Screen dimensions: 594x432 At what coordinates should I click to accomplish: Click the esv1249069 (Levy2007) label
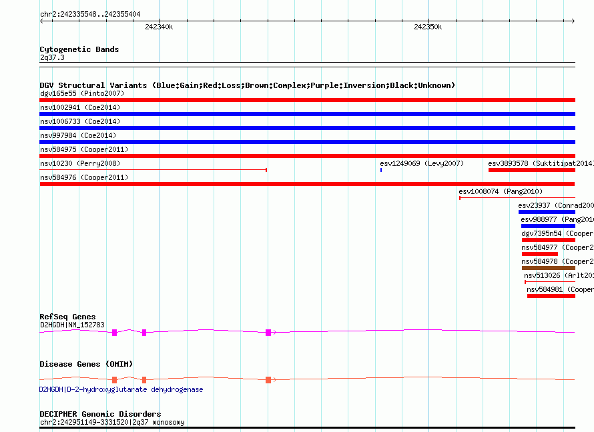click(422, 163)
